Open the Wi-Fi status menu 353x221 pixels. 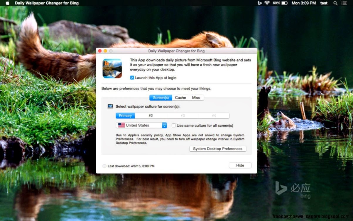pos(267,3)
